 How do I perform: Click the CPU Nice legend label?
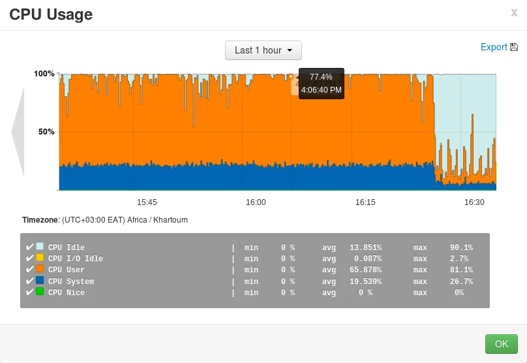[67, 292]
